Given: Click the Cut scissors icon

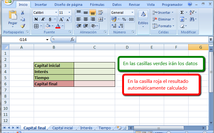Looking at the screenshot, I should (23, 13).
